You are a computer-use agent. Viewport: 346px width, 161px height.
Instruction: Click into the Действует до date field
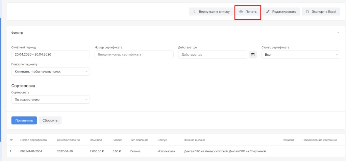(x=213, y=55)
